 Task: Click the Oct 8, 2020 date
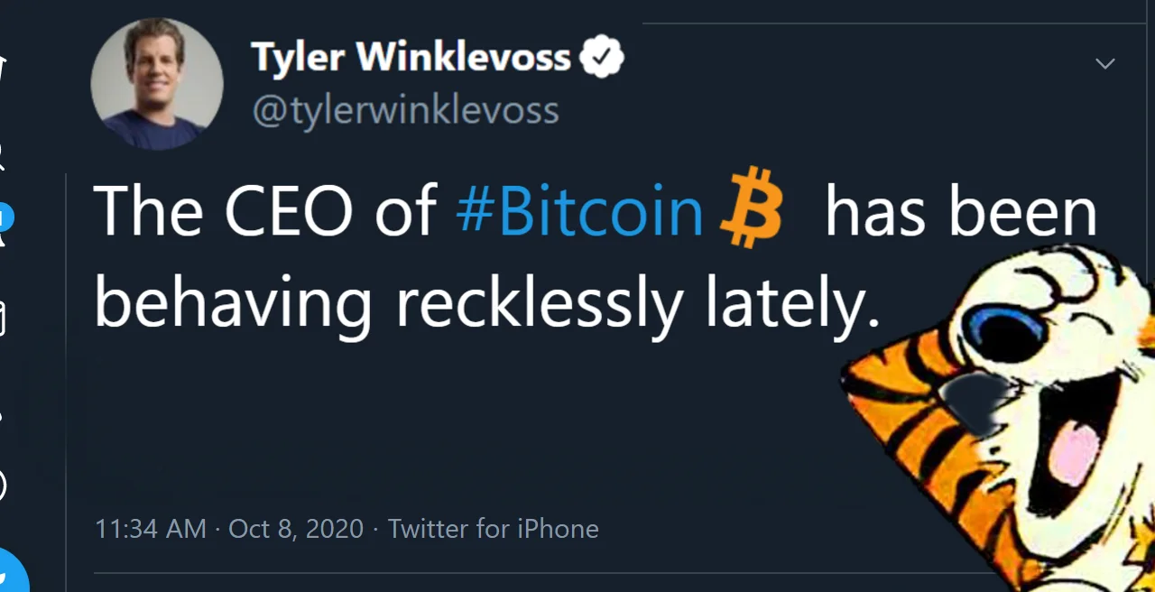(x=296, y=529)
